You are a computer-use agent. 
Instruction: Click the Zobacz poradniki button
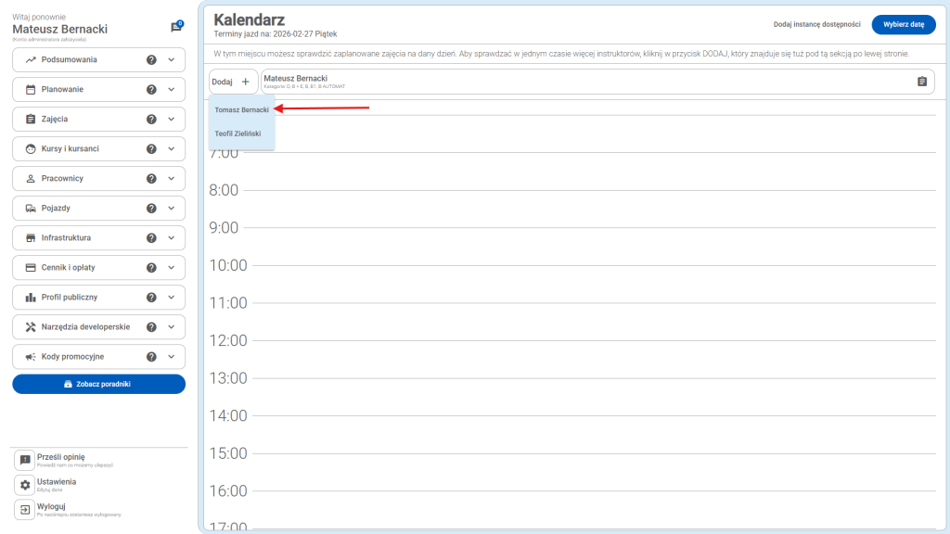[x=98, y=384]
